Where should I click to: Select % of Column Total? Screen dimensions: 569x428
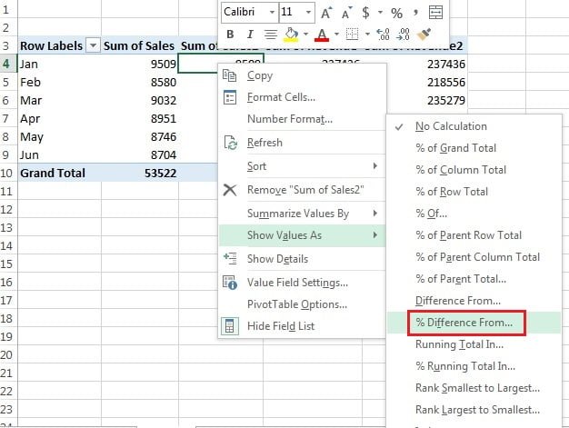click(x=474, y=170)
